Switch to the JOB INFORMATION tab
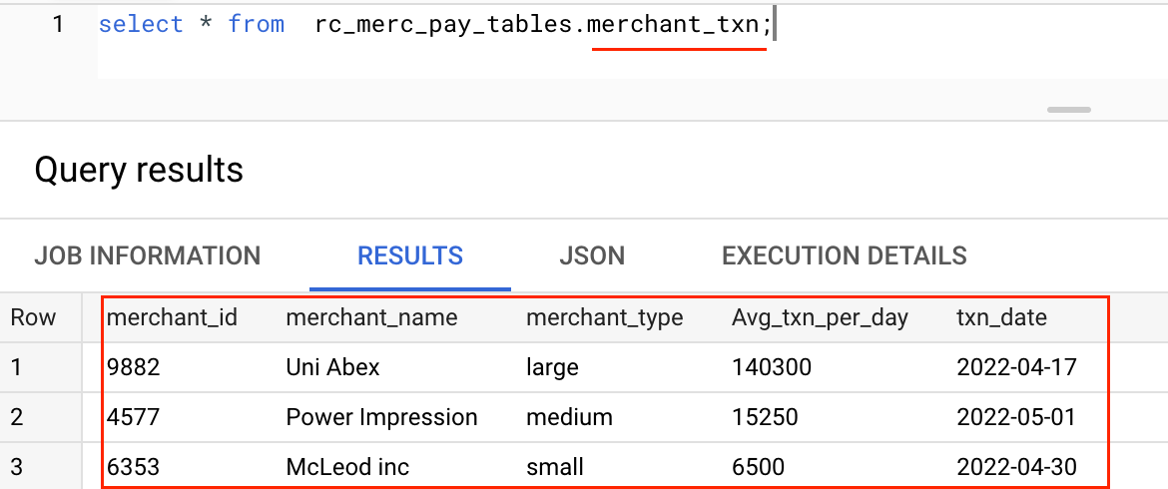This screenshot has width=1168, height=489. tap(148, 256)
